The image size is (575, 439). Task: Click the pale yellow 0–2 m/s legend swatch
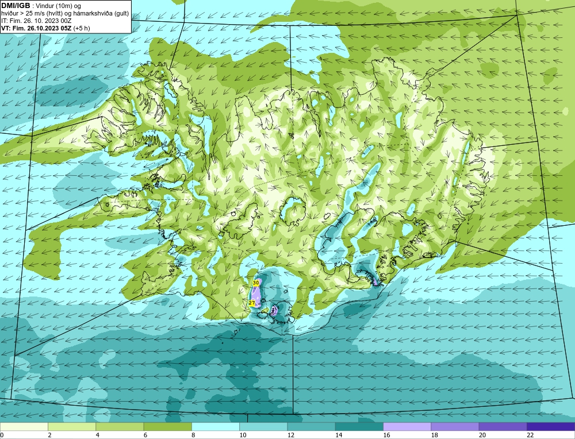point(24,426)
